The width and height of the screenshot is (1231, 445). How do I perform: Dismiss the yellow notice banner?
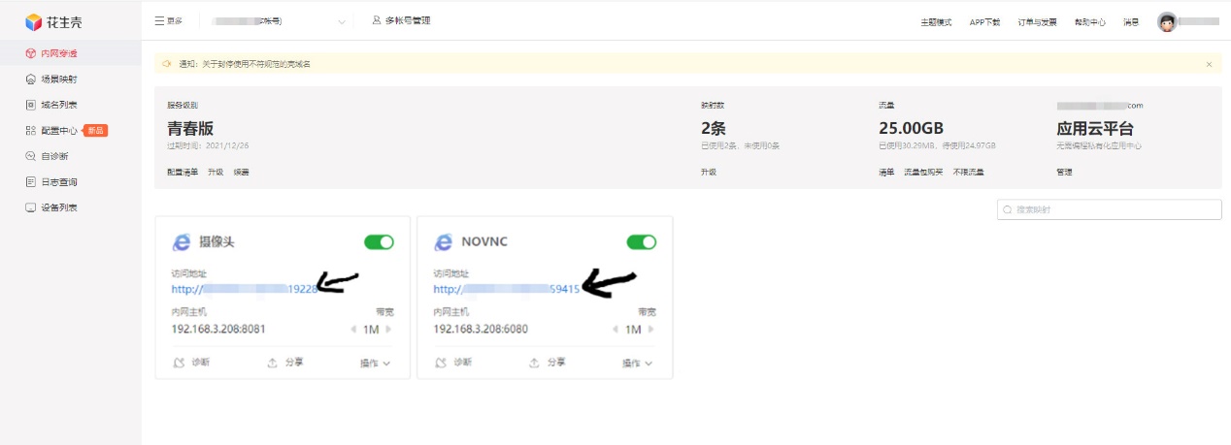(x=1209, y=64)
